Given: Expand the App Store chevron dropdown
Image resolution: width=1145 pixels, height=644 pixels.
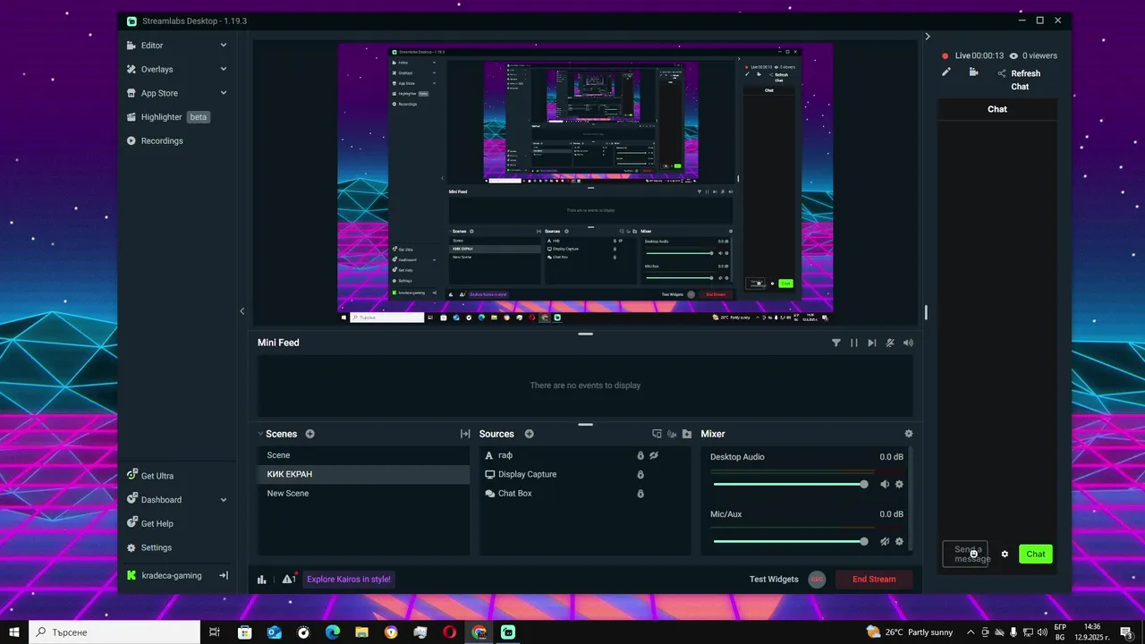Looking at the screenshot, I should pyautogui.click(x=224, y=93).
